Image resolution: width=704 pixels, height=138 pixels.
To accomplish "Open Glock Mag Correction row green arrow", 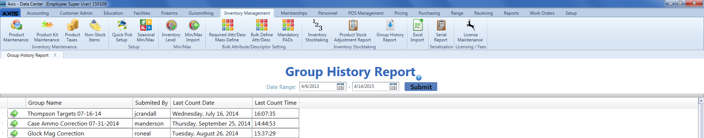I will pos(14,133).
